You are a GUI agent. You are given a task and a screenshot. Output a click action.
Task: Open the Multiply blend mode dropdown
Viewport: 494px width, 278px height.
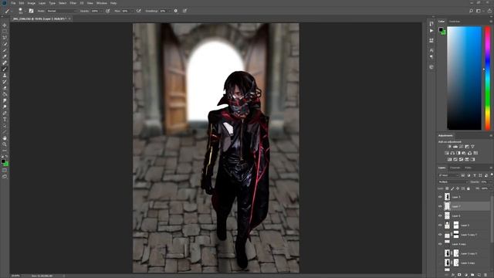(x=453, y=182)
